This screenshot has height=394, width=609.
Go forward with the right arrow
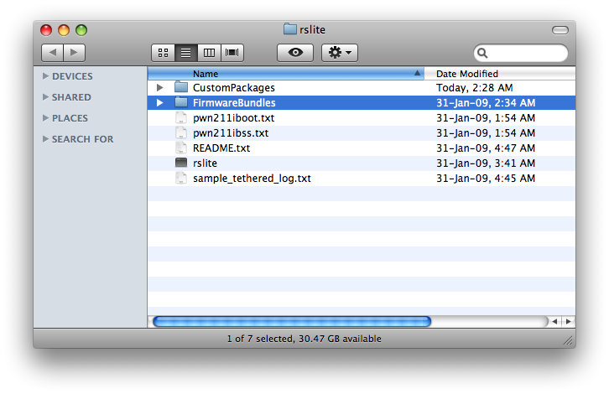click(75, 53)
